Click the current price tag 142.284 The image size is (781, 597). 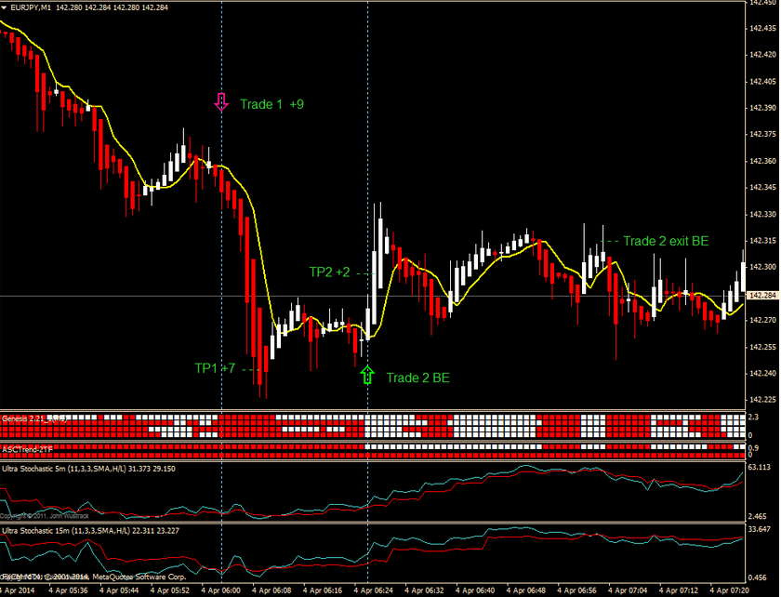(762, 296)
